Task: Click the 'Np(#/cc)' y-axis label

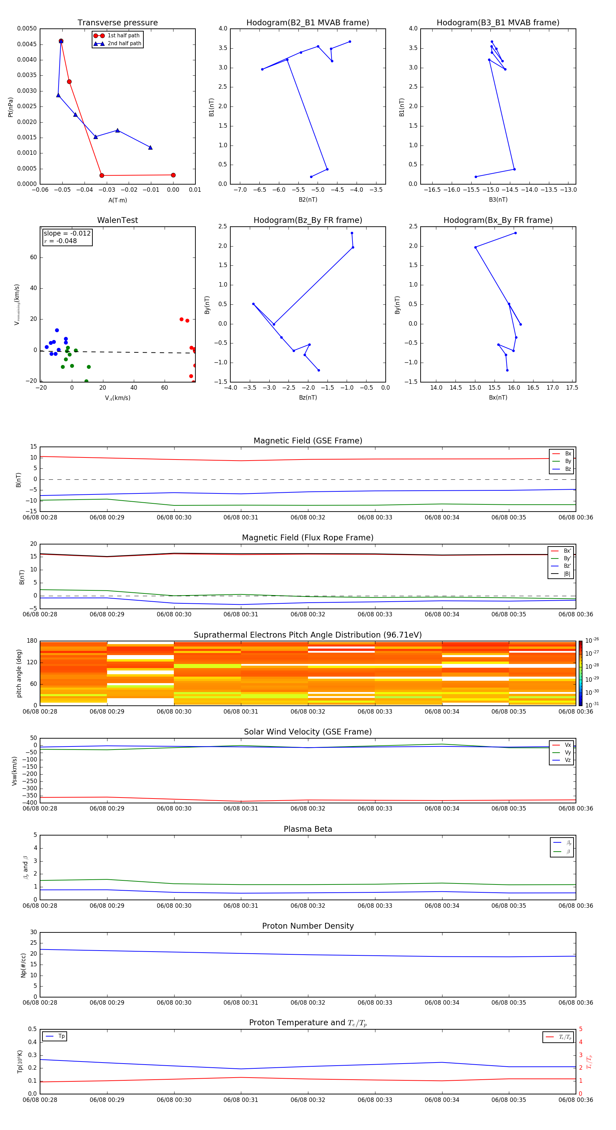Action: [x=23, y=965]
